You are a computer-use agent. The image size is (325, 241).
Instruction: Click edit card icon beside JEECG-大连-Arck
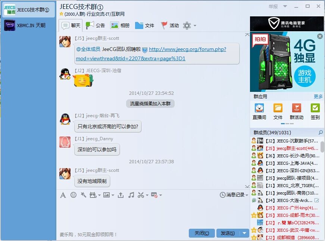click(x=317, y=200)
